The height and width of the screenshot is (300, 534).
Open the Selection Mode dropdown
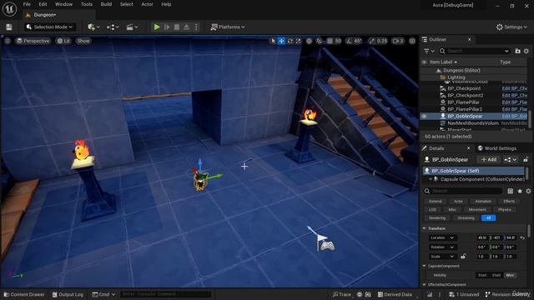pyautogui.click(x=50, y=27)
